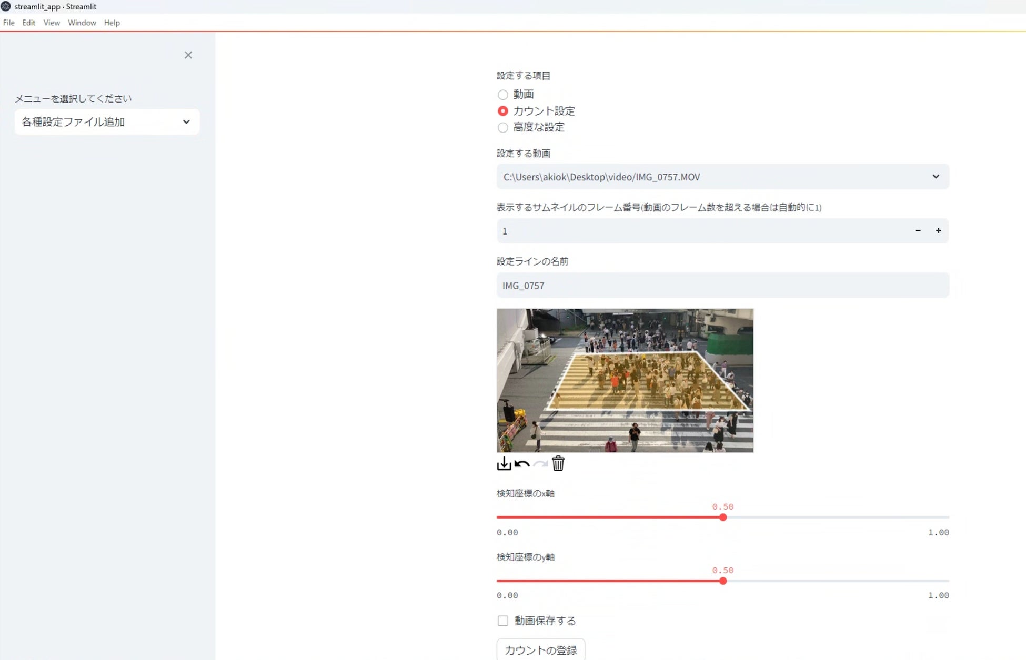
Task: Click the redo arrow icon
Action: coord(540,463)
